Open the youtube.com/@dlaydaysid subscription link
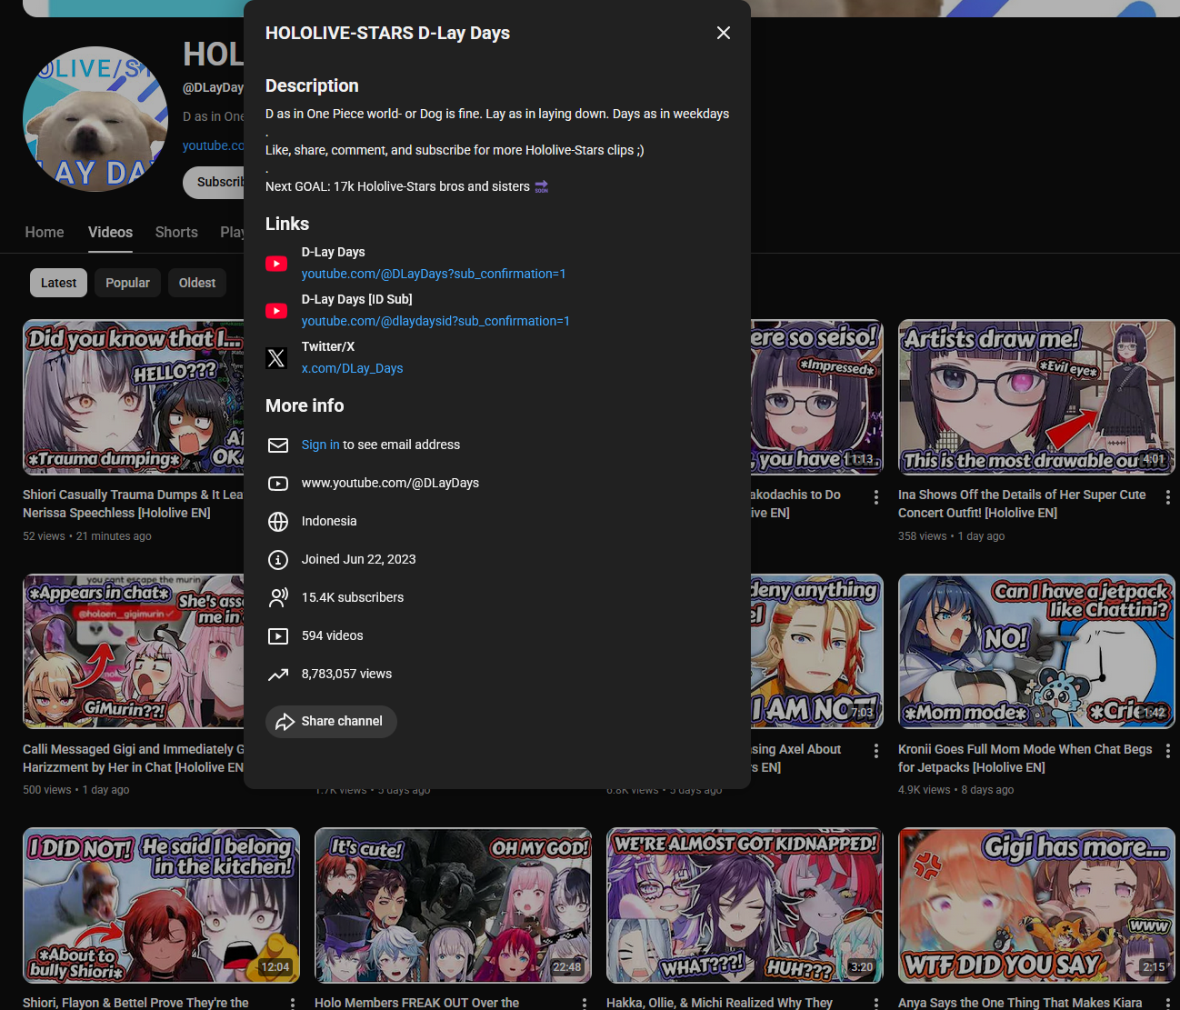 435,321
